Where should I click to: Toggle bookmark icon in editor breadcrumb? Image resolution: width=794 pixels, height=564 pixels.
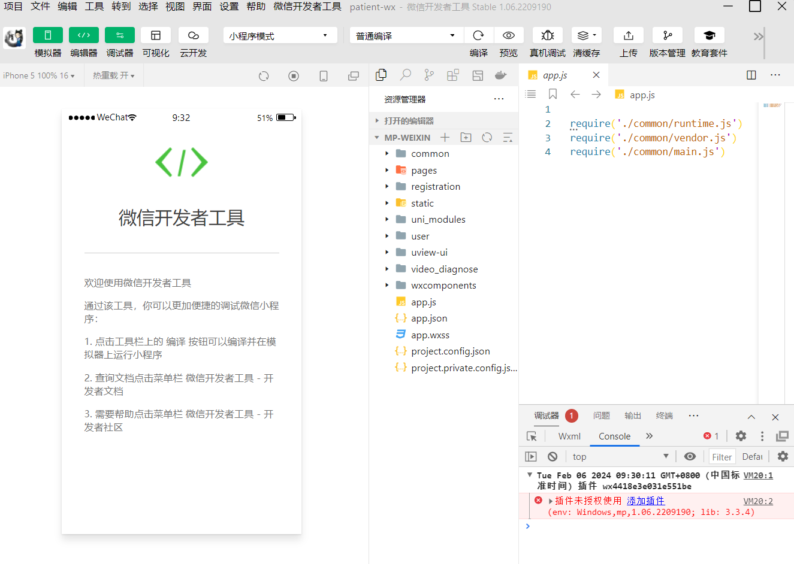click(x=553, y=94)
